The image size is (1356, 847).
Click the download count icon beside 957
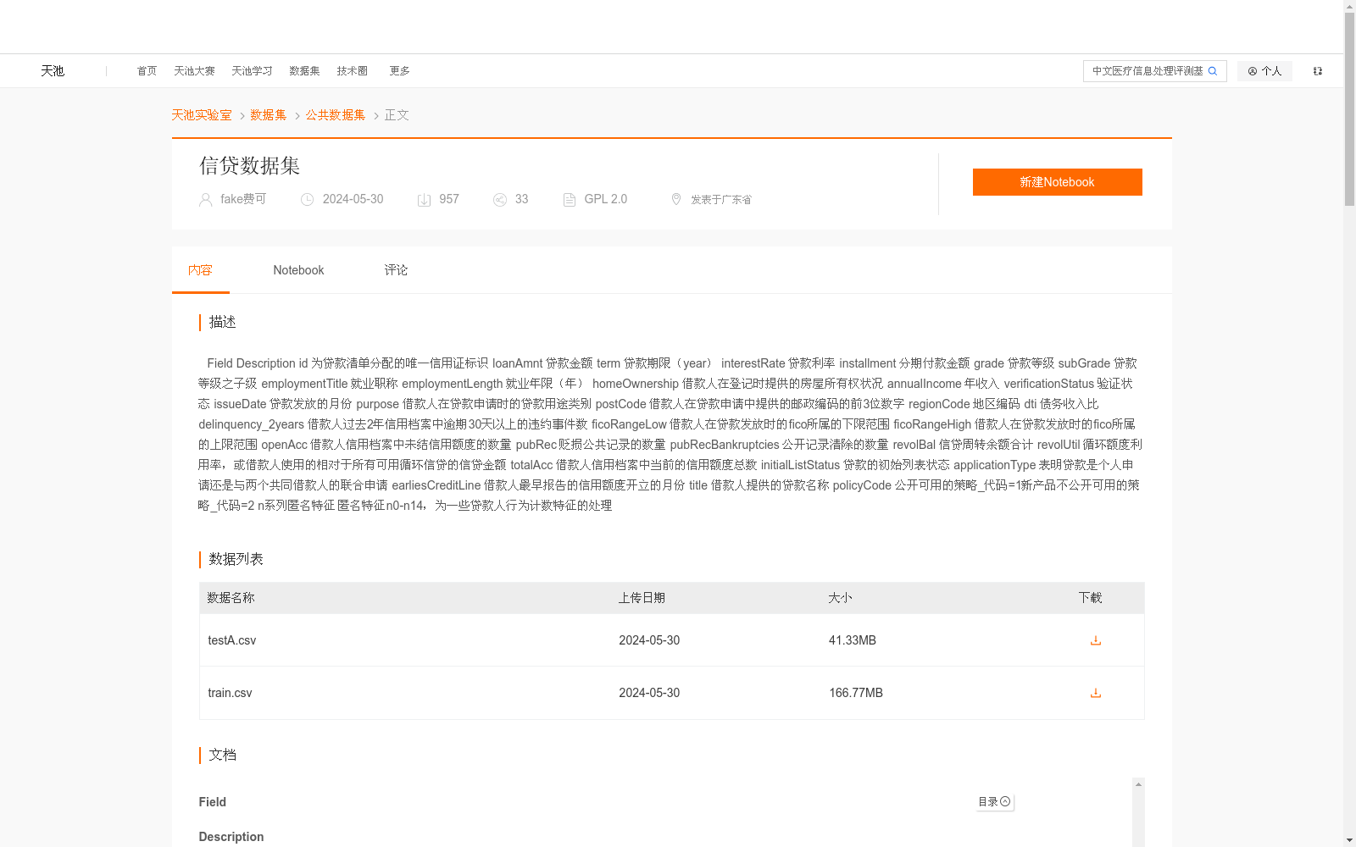(424, 200)
